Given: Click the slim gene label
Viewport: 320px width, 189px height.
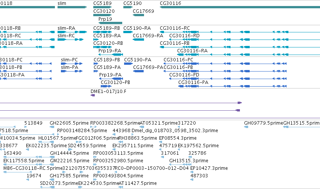Looking at the screenshot, I should [62, 3].
